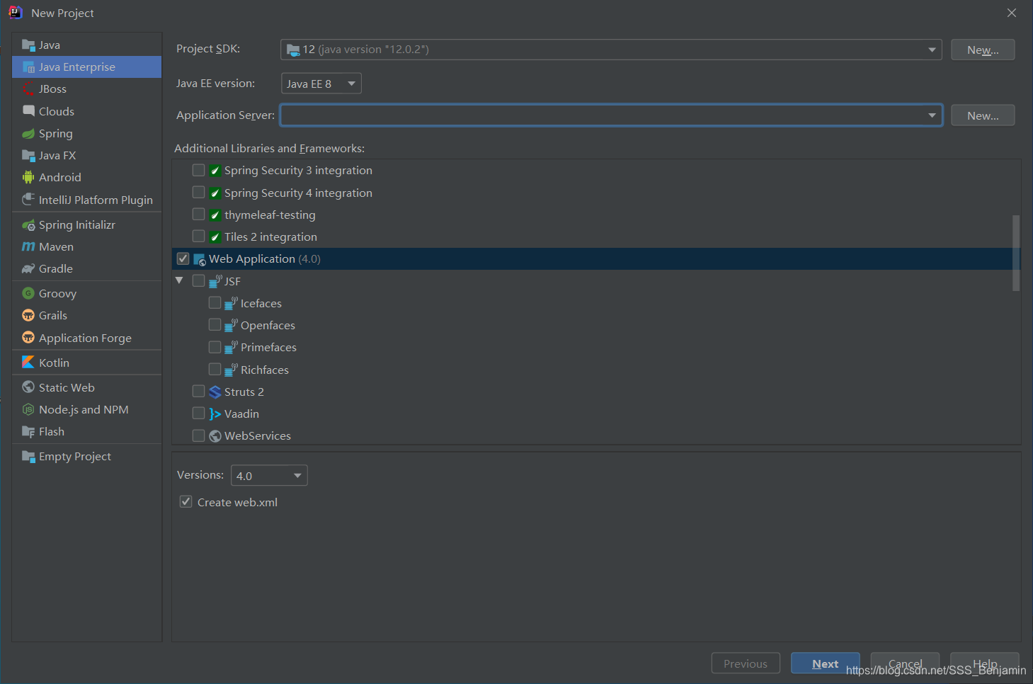This screenshot has height=684, width=1033.
Task: Click the Next button
Action: pos(826,663)
